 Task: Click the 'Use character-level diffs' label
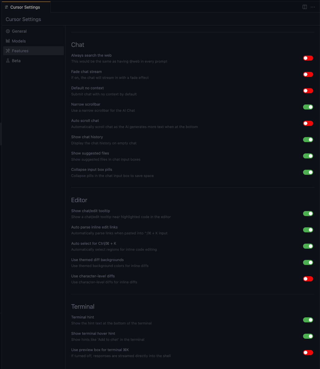click(93, 276)
